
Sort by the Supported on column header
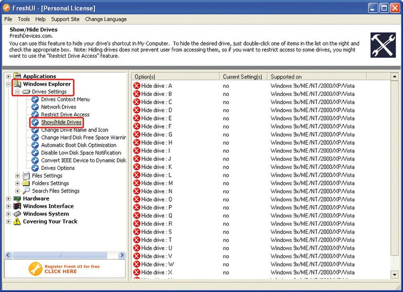317,76
